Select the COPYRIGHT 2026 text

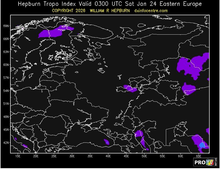tap(69, 10)
